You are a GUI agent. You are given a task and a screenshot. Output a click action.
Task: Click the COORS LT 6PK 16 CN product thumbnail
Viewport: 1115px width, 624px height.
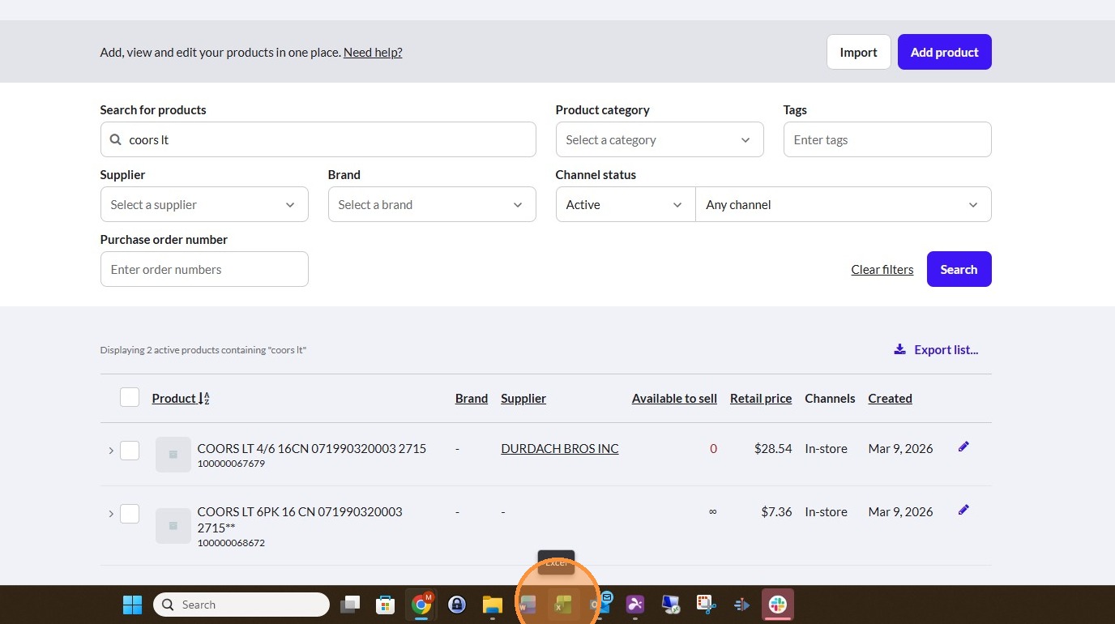click(173, 526)
